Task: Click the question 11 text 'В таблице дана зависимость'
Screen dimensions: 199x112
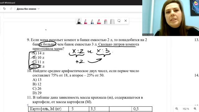Action: click(x=54, y=97)
